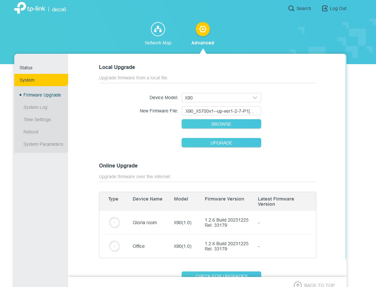Click the Office Deco device icon

114,247
